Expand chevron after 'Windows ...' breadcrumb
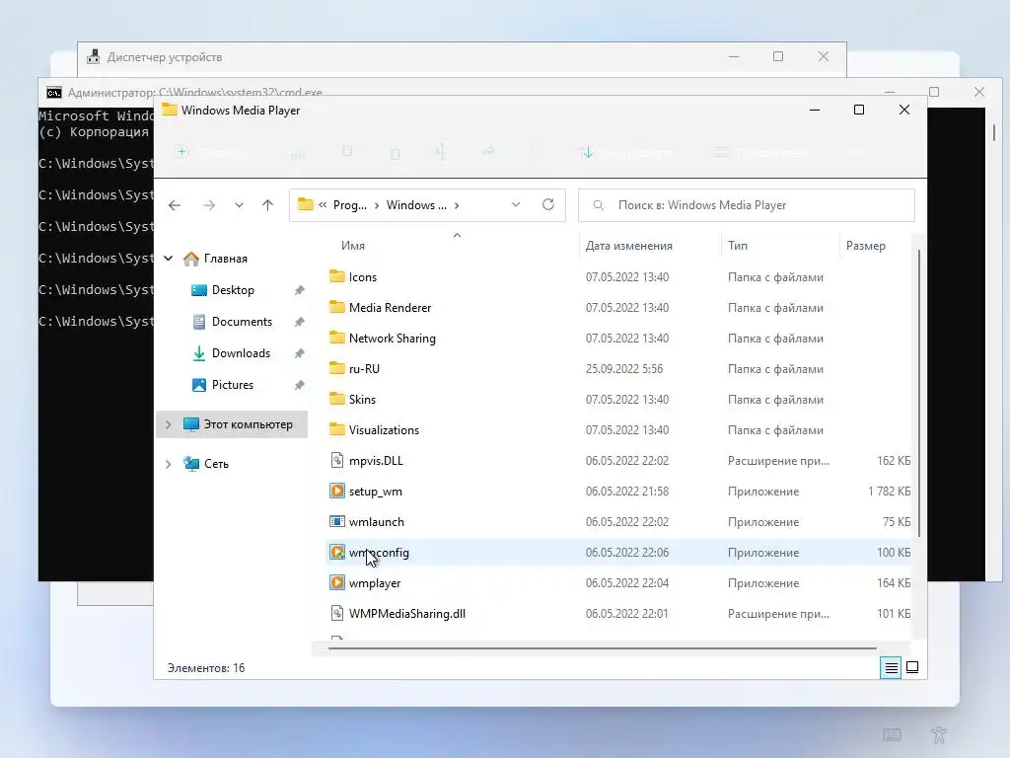Image resolution: width=1010 pixels, height=758 pixels. pos(457,205)
